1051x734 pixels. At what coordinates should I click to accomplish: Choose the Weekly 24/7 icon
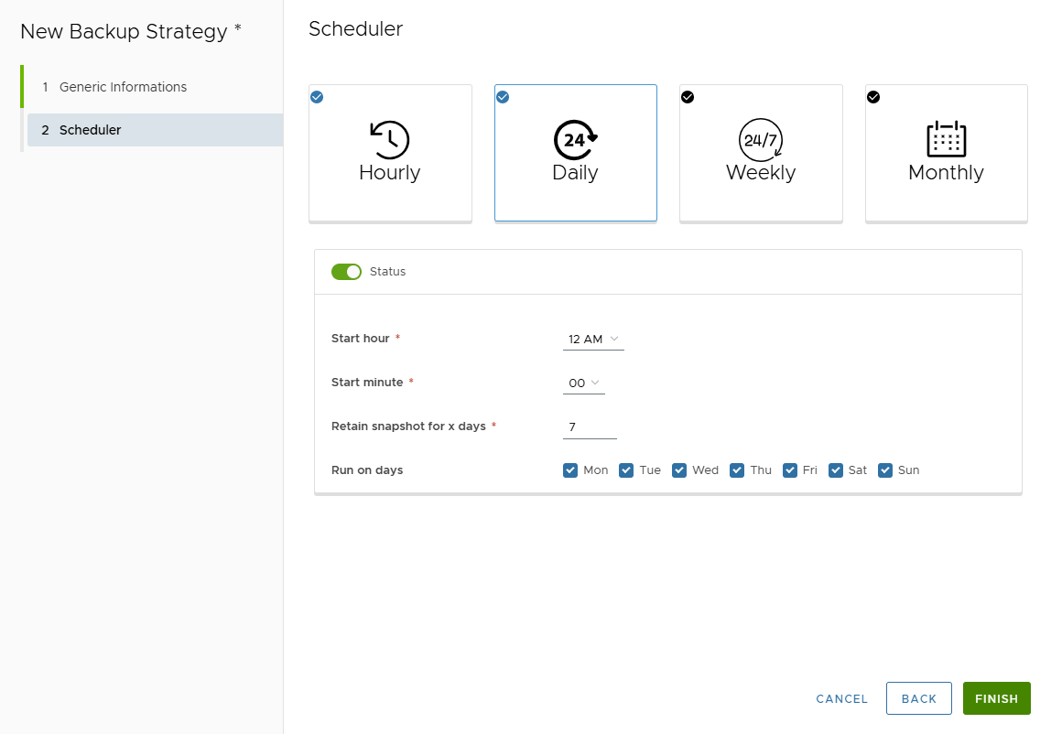click(761, 140)
